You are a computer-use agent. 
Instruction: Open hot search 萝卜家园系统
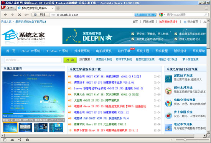190,59
